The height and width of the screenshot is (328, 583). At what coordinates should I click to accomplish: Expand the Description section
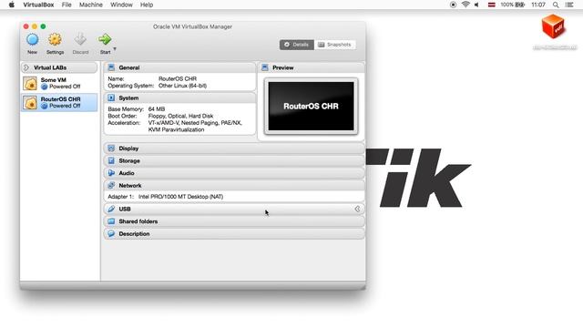point(234,234)
